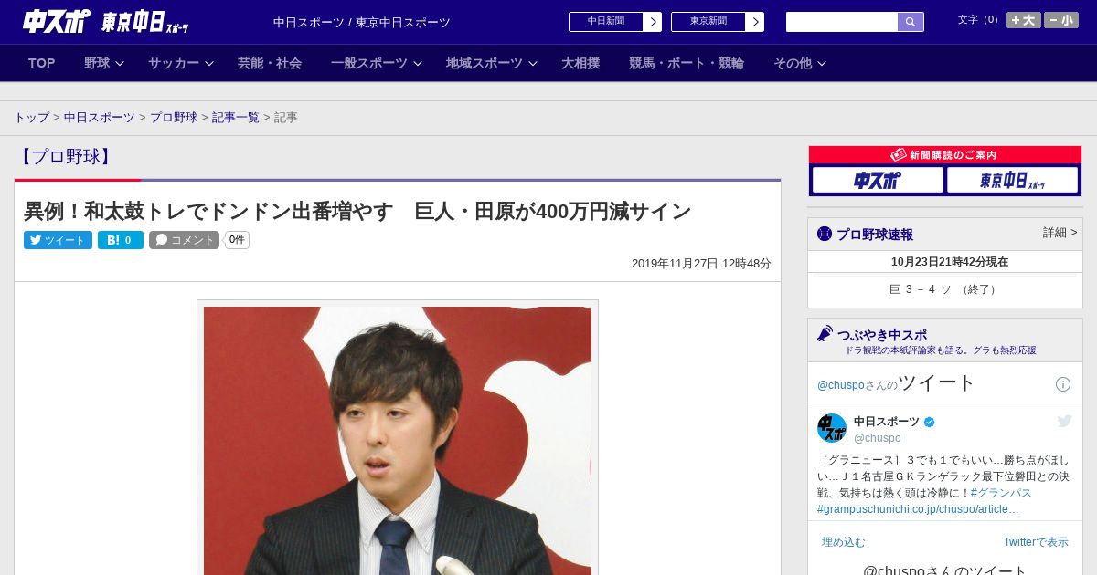The image size is (1097, 575).
Task: Click the baseball icon beside プロ野球速報
Action: tap(825, 234)
